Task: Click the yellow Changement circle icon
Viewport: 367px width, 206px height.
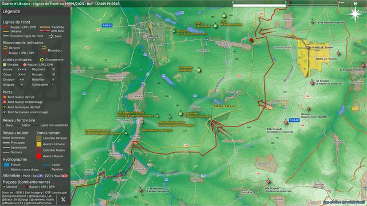Action: (x=42, y=60)
